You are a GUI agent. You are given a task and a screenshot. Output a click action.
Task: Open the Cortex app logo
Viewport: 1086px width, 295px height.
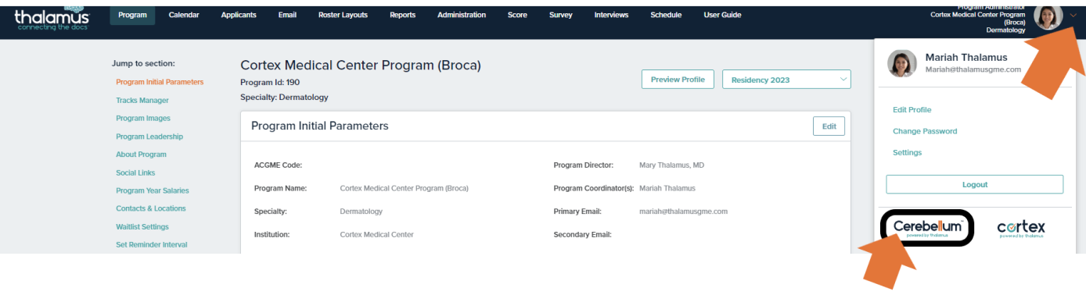tap(1021, 228)
